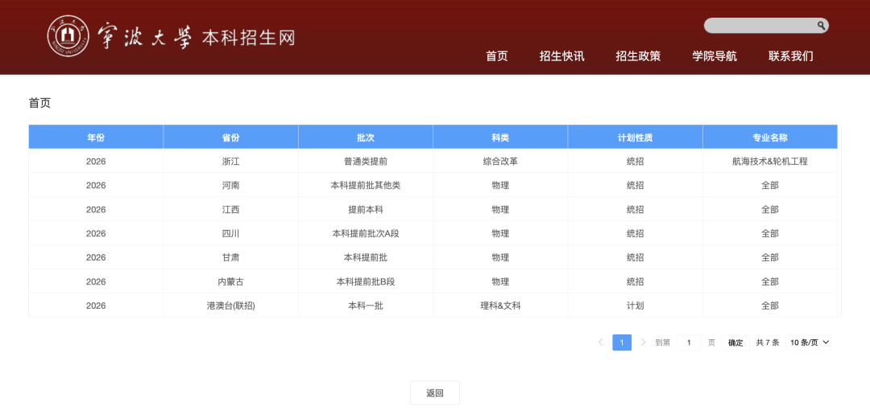The width and height of the screenshot is (870, 410).
Task: Focus the header search input field
Action: click(x=759, y=26)
